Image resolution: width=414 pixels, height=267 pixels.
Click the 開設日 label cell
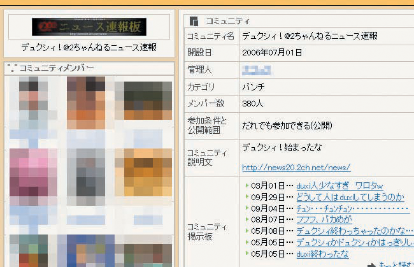point(211,53)
